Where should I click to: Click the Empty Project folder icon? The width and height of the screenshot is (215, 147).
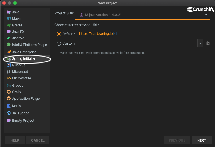point(9,120)
